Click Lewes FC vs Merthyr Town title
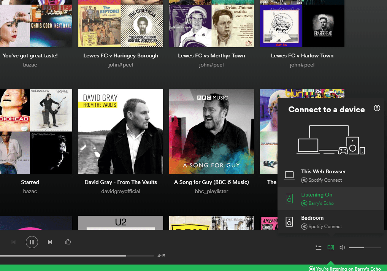The width and height of the screenshot is (387, 271). [211, 55]
